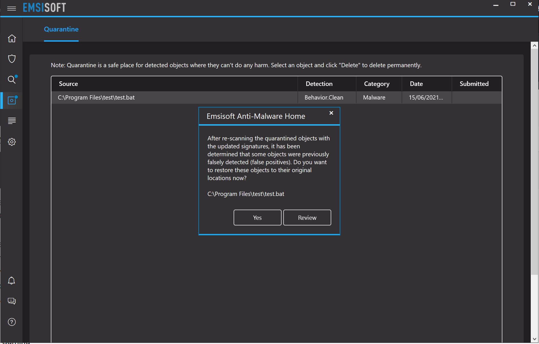Click the Review button in dialog
Image resolution: width=539 pixels, height=344 pixels.
(307, 218)
